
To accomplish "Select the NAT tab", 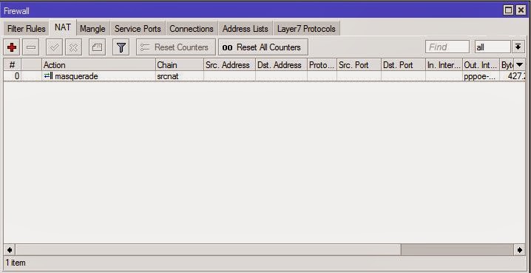I will pyautogui.click(x=63, y=27).
